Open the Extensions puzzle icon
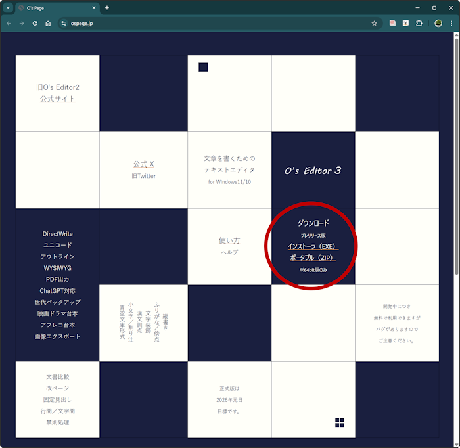Viewport: 460px width, 448px height. click(419, 23)
